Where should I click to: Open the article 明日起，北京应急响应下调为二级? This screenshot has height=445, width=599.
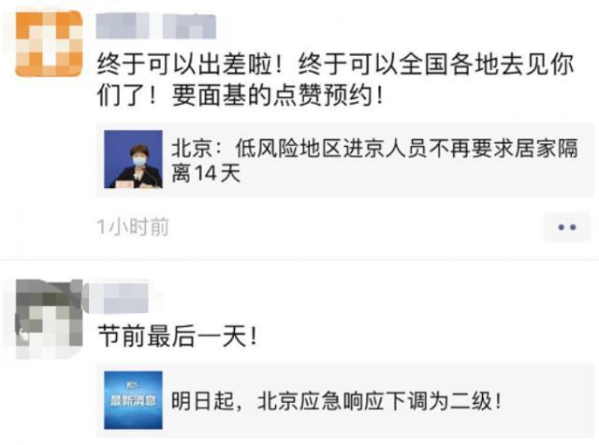tap(345, 400)
